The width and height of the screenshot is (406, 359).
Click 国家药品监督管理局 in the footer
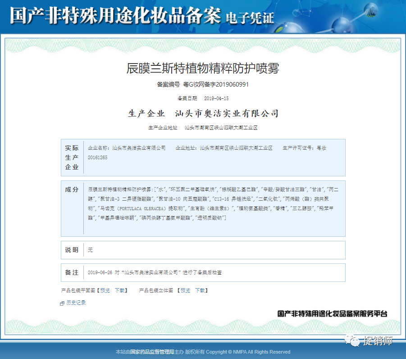[x=152, y=352]
